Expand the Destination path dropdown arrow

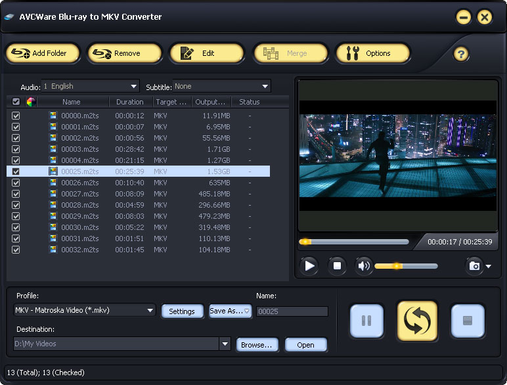point(225,344)
